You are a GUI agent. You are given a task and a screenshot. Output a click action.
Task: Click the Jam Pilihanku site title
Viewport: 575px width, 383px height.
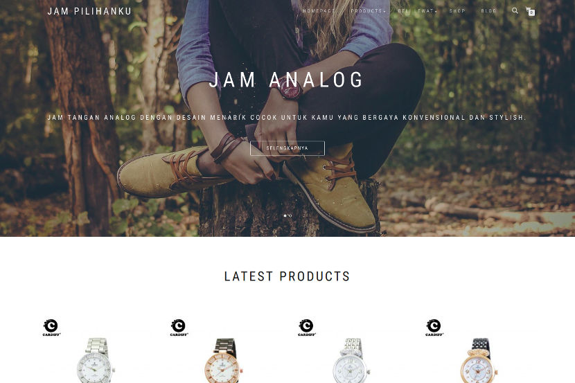89,11
